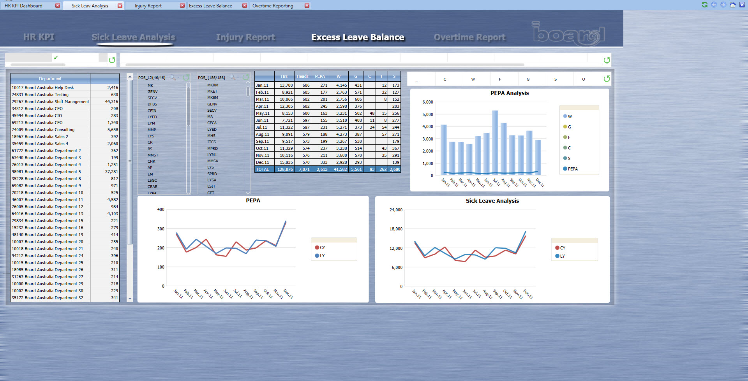Reset the wide top selector bar
The height and width of the screenshot is (381, 748).
click(607, 60)
